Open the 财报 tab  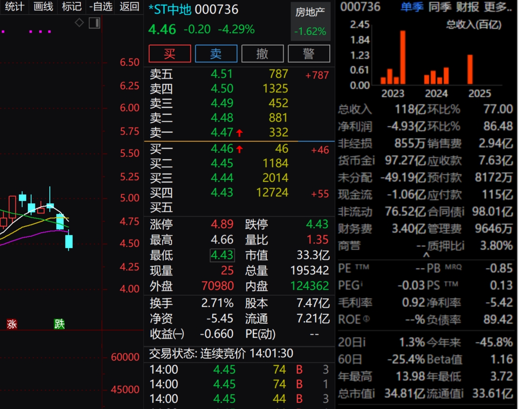467,7
